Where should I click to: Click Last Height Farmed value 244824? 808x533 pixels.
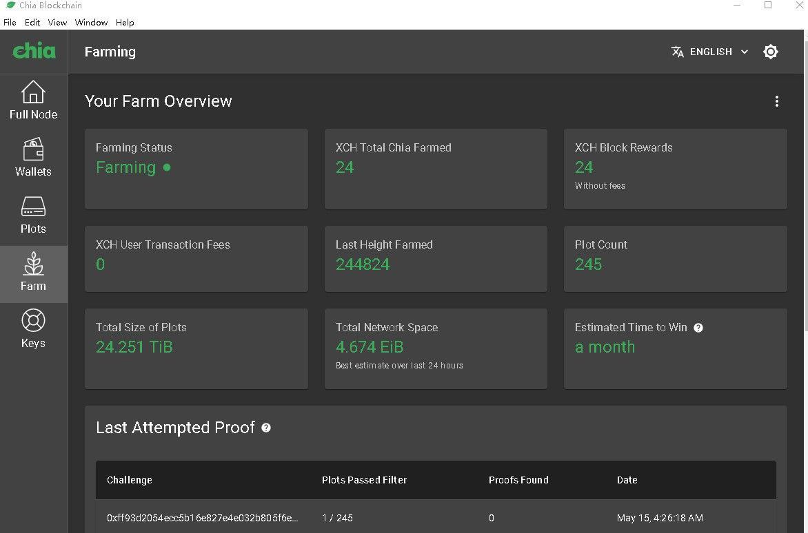363,264
